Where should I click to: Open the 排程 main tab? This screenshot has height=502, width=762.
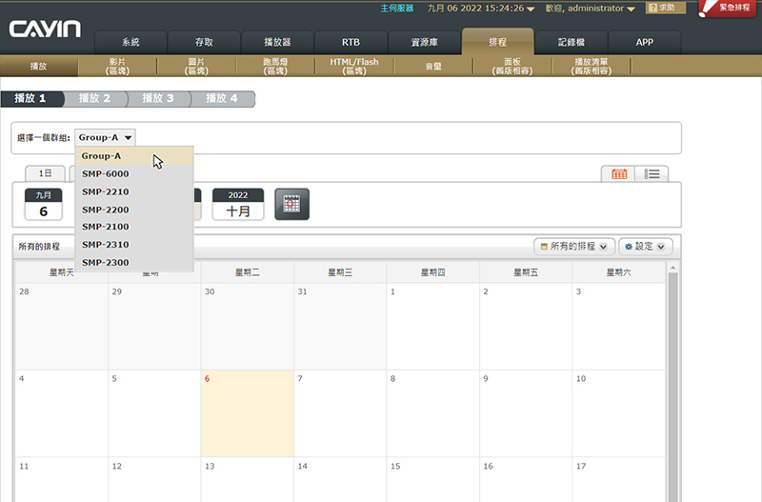pos(497,41)
